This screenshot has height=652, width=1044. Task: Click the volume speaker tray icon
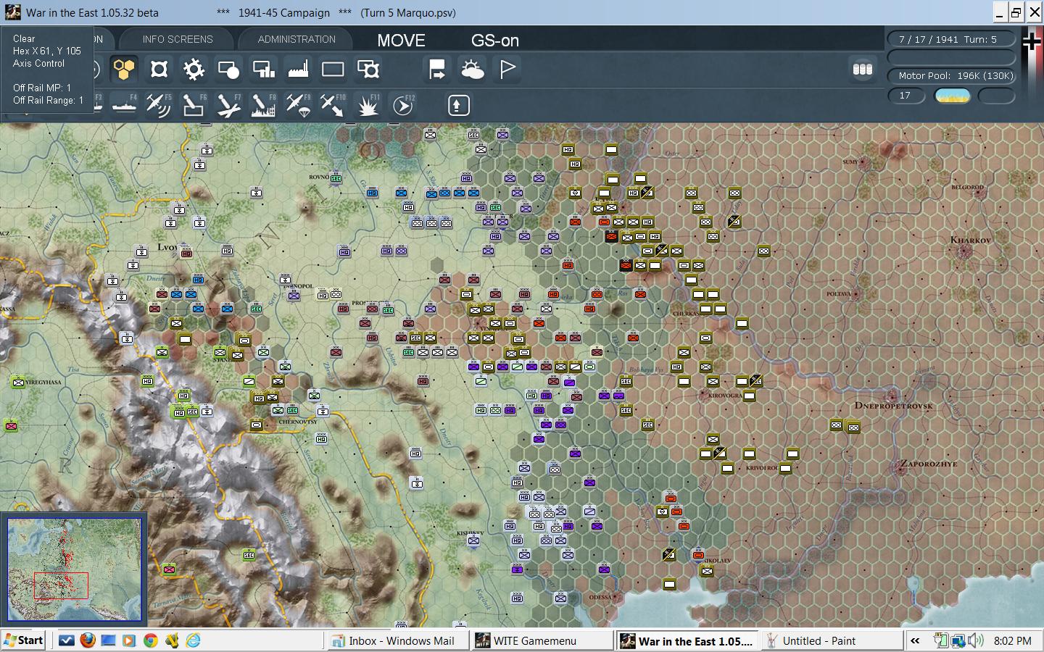[976, 640]
